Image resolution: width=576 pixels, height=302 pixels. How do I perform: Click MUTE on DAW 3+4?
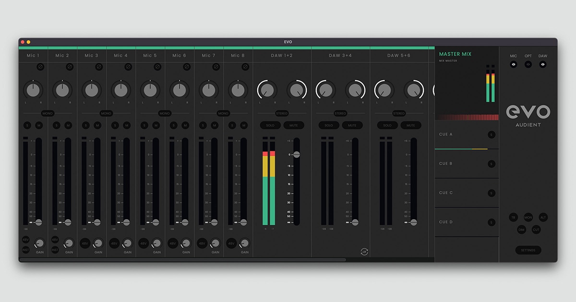pos(352,126)
